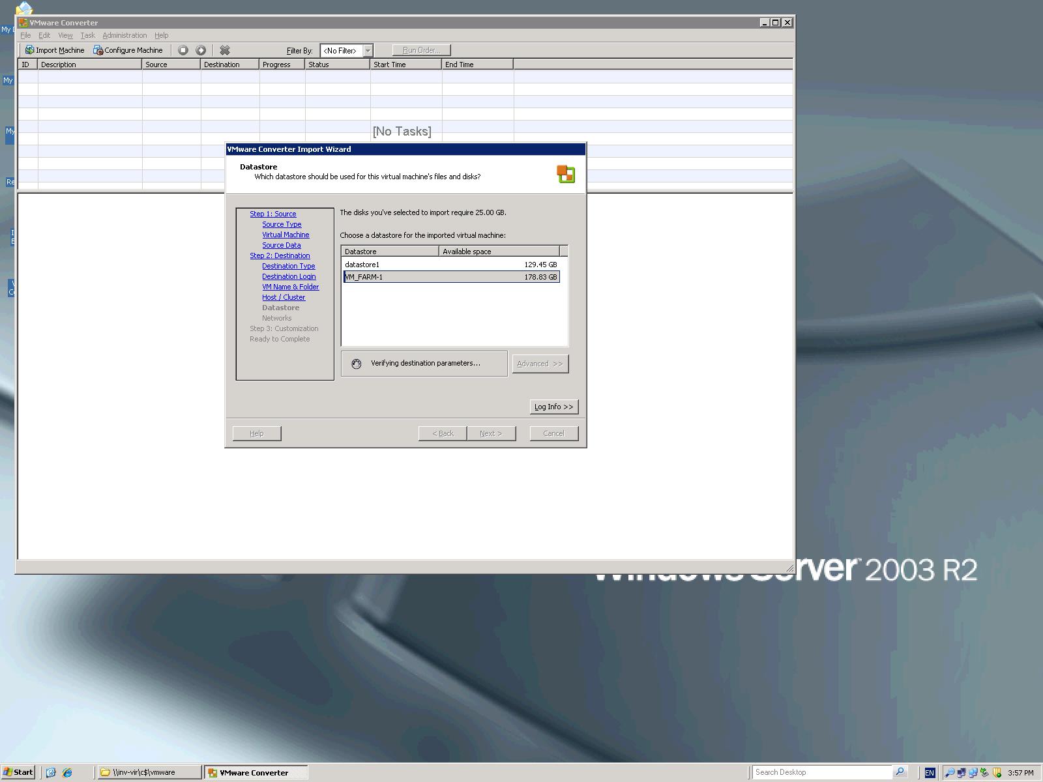The image size is (1043, 782).
Task: Open the VM Name & Folder step
Action: pyautogui.click(x=290, y=287)
